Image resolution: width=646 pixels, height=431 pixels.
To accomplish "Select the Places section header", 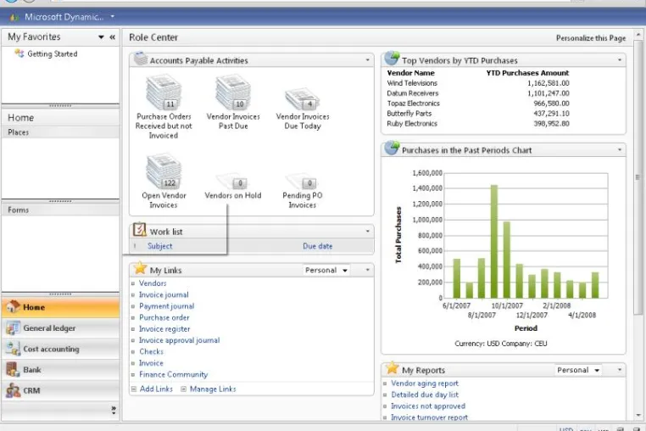I will (60, 132).
